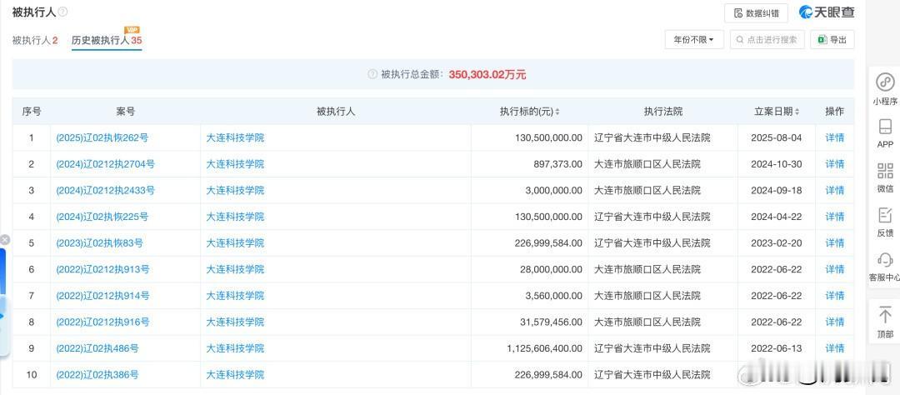The width and height of the screenshot is (900, 395).
Task: Open case (2022)辽0212执913号
Action: click(x=102, y=269)
